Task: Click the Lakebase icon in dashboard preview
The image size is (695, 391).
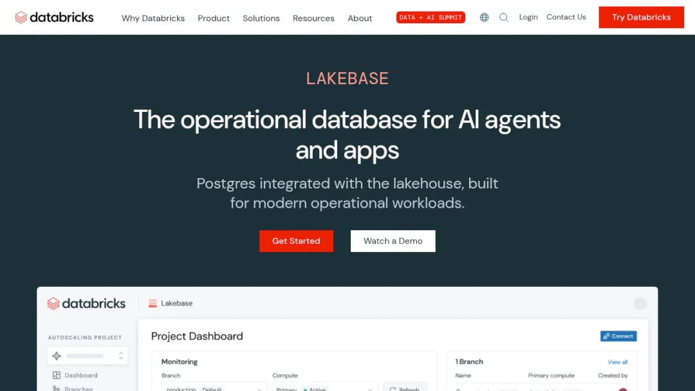Action: (x=153, y=304)
